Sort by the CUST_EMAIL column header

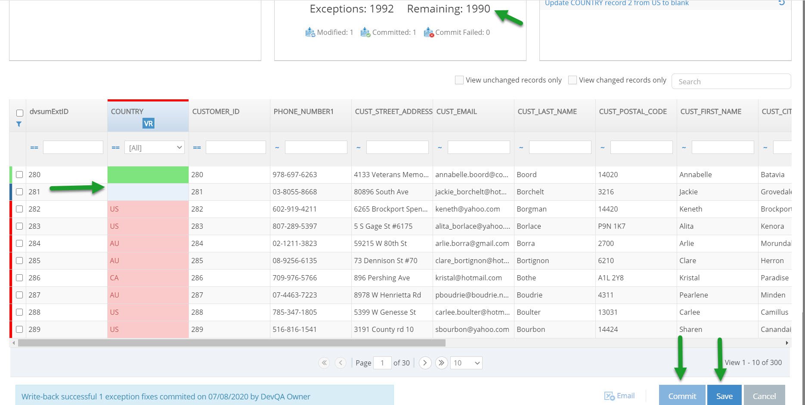click(457, 111)
